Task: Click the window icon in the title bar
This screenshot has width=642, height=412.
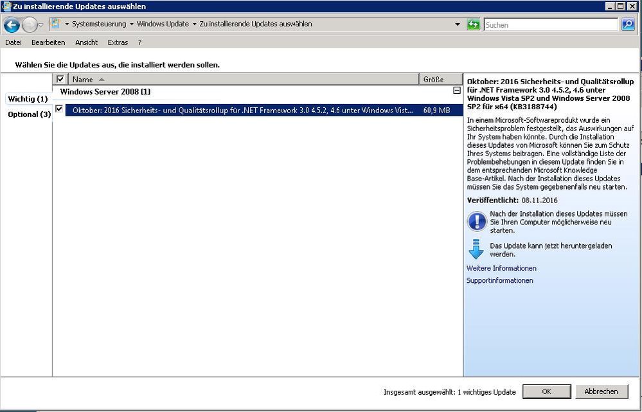Action: pos(6,6)
